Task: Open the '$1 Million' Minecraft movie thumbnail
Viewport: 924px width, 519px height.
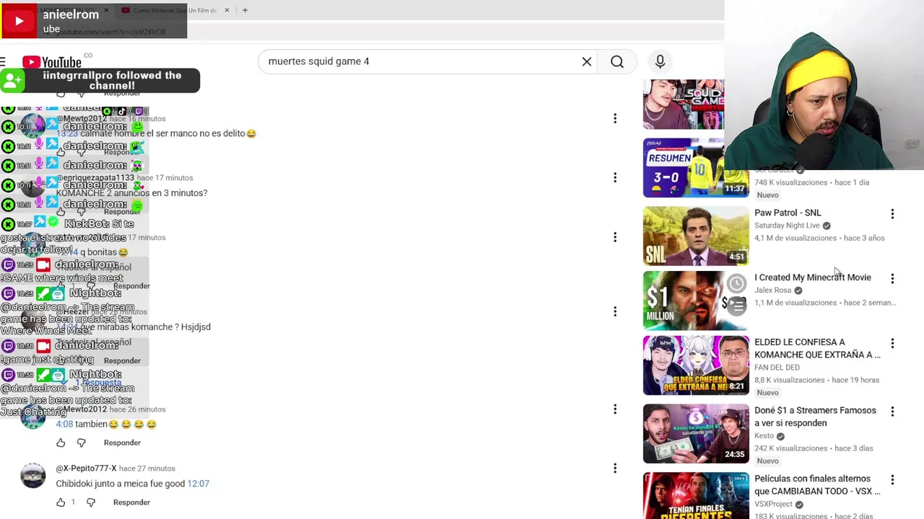Action: click(696, 301)
